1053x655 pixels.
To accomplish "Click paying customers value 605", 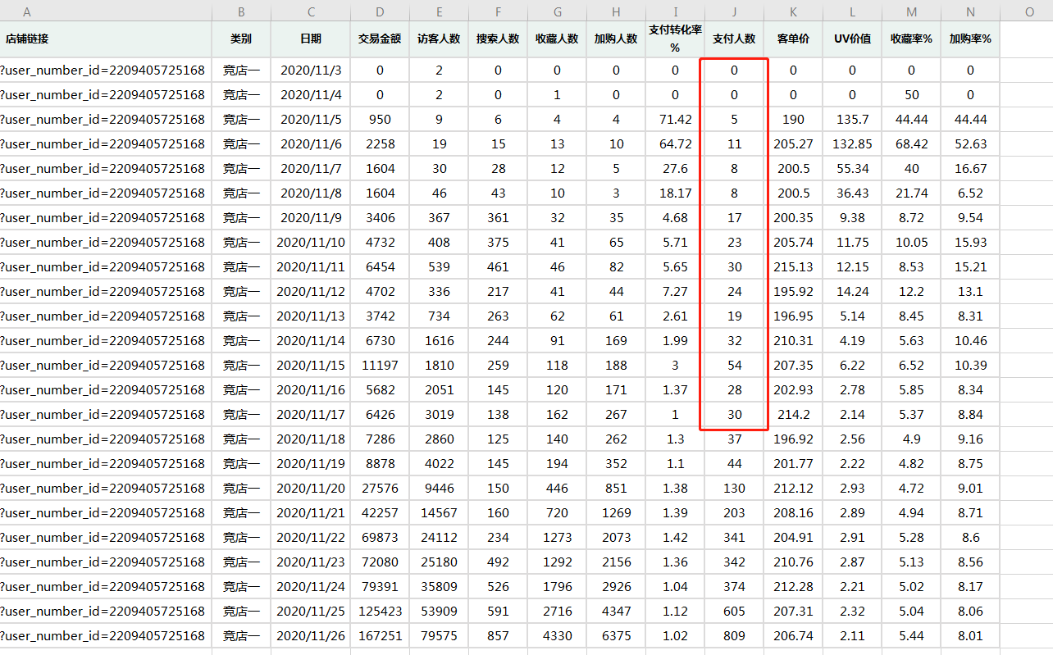I will 734,612.
